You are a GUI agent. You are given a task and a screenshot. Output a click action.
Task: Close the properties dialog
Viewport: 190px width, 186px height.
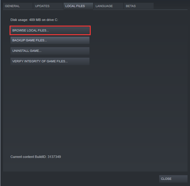(x=173, y=179)
